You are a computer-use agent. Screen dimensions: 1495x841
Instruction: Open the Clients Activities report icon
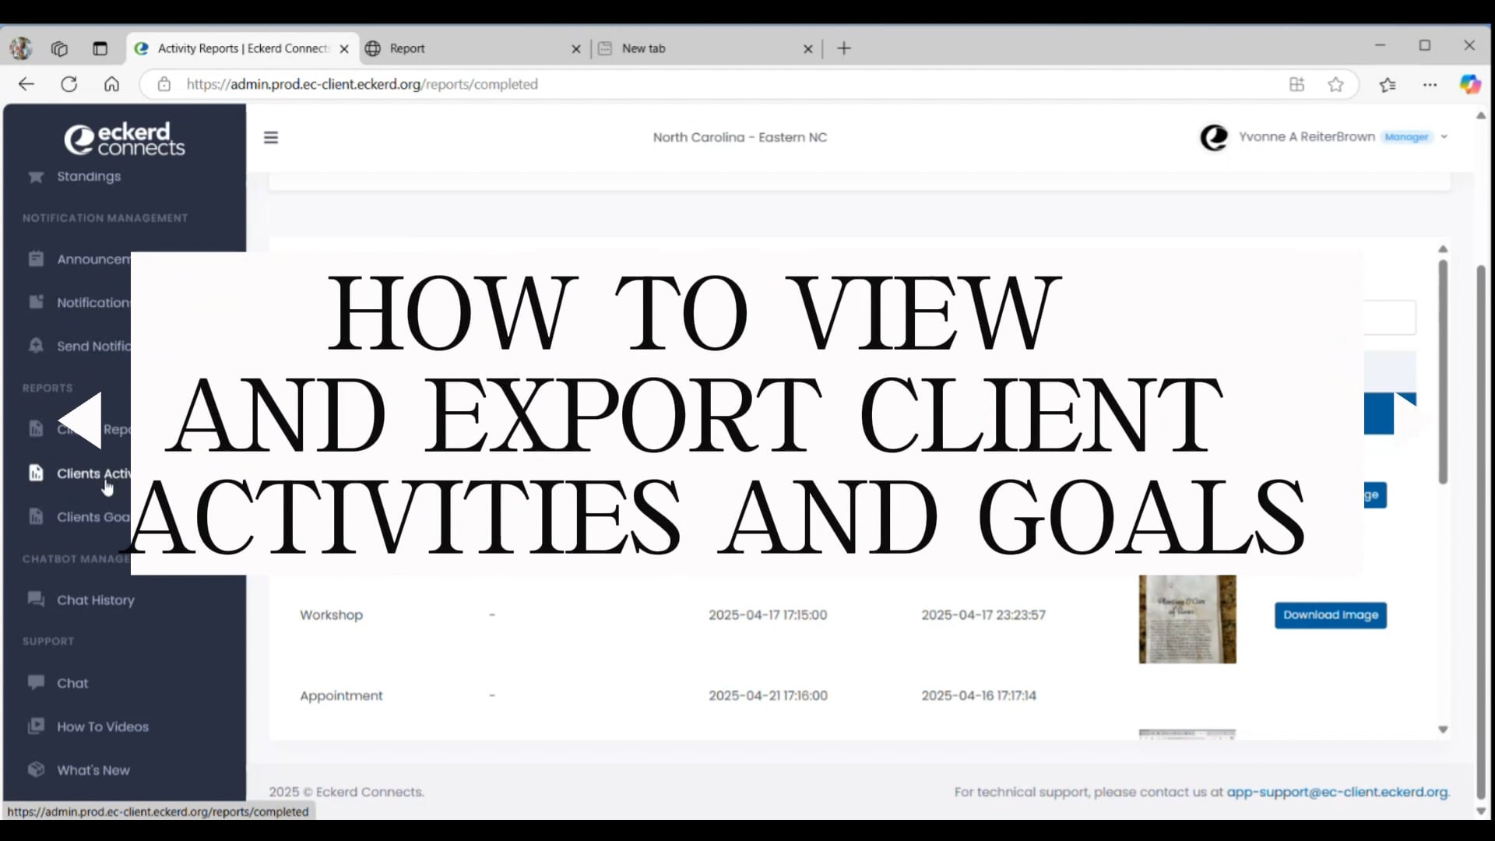point(36,473)
